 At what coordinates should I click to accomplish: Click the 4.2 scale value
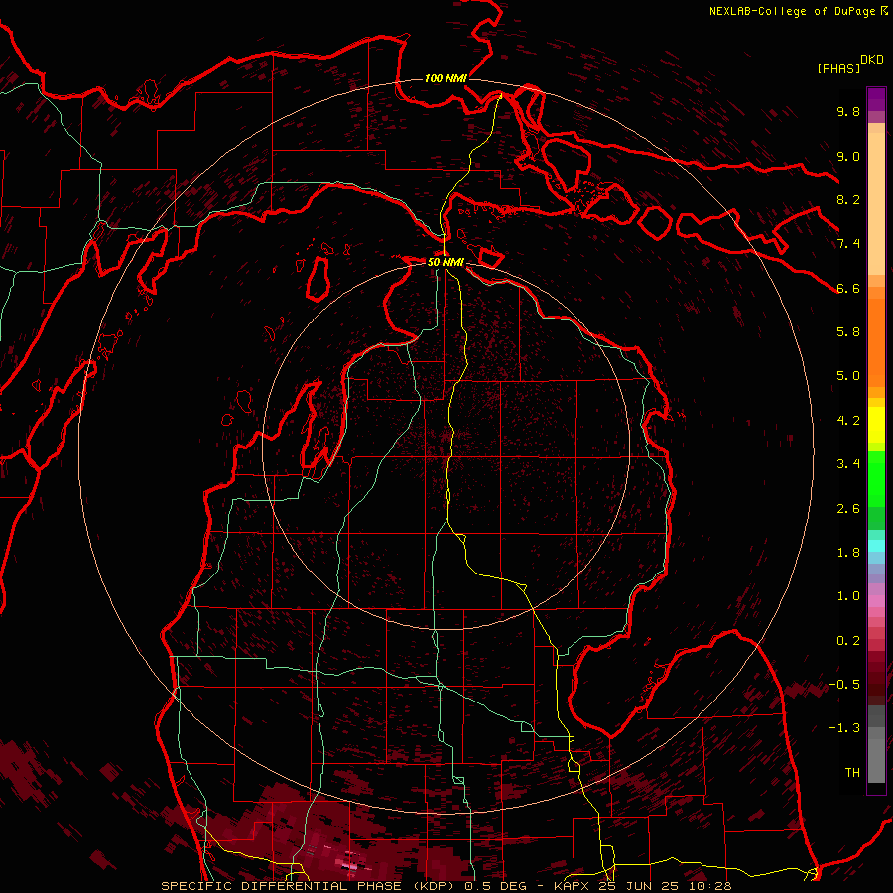[x=848, y=421]
